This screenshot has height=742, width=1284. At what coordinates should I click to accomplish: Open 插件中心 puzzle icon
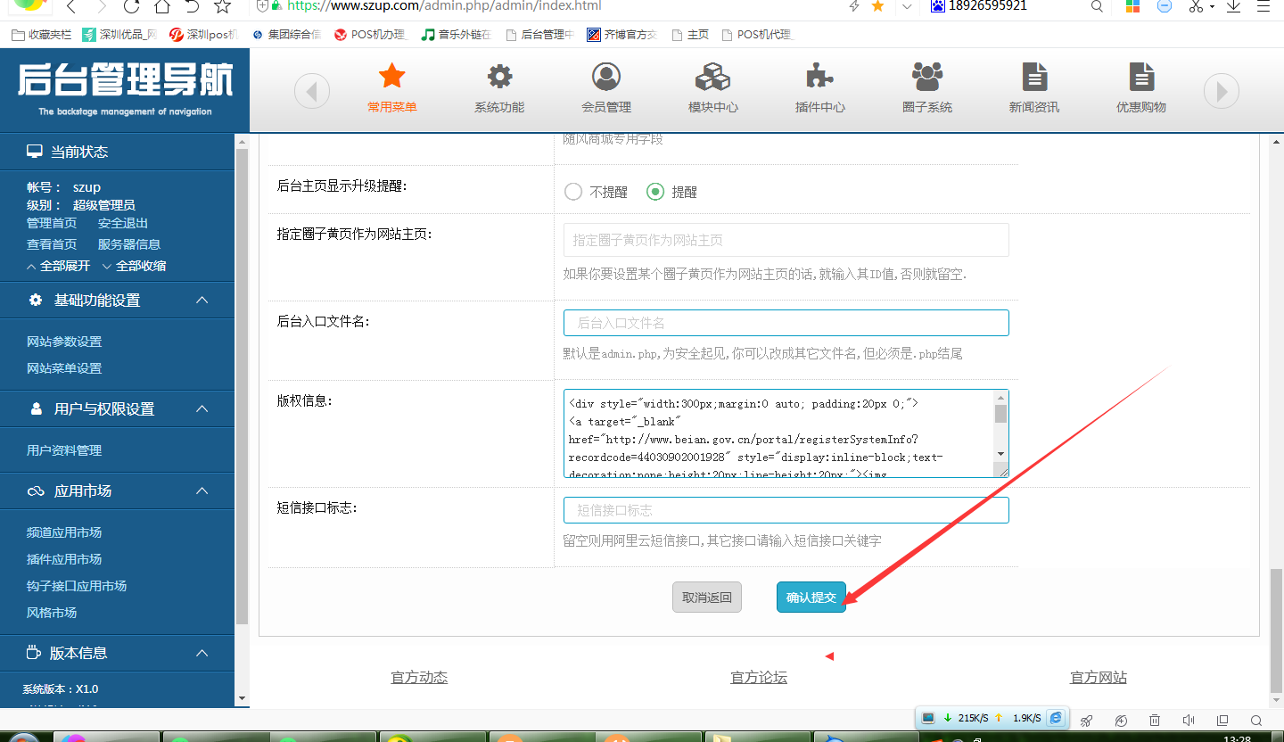[820, 78]
